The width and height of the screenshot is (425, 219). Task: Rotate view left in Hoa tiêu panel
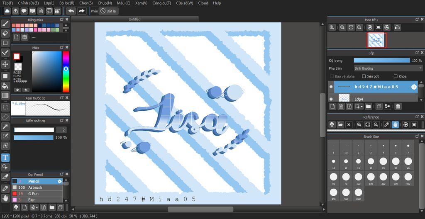click(x=370, y=27)
